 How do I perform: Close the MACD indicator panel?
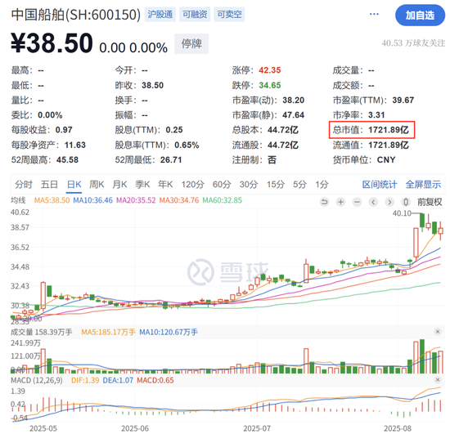438,380
